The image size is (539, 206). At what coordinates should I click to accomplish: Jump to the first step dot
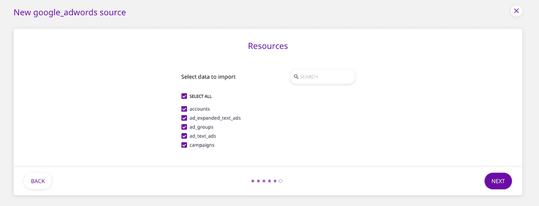(x=253, y=181)
